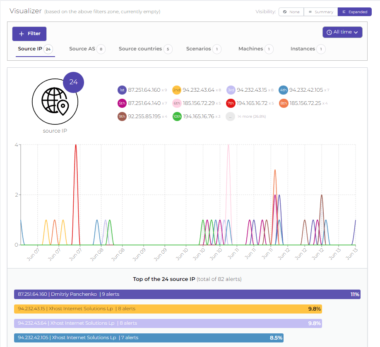This screenshot has width=380, height=347.
Task: Open Source countries filter options
Action: [141, 49]
